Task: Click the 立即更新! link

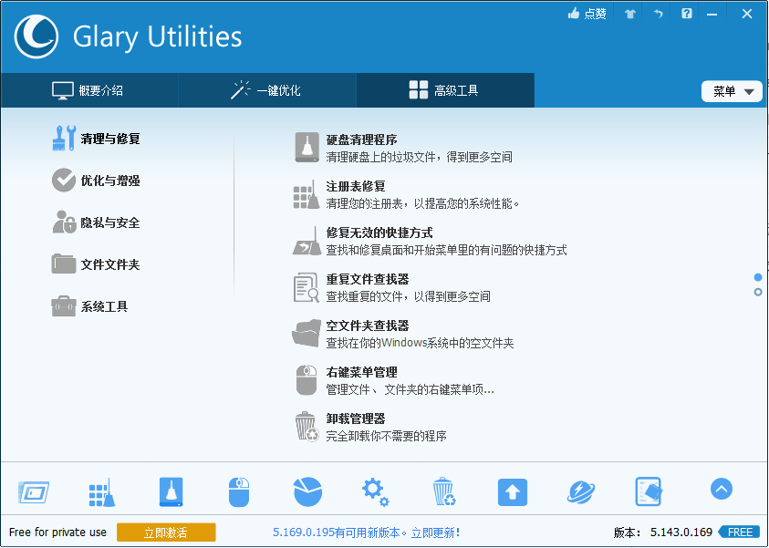Action: (435, 532)
